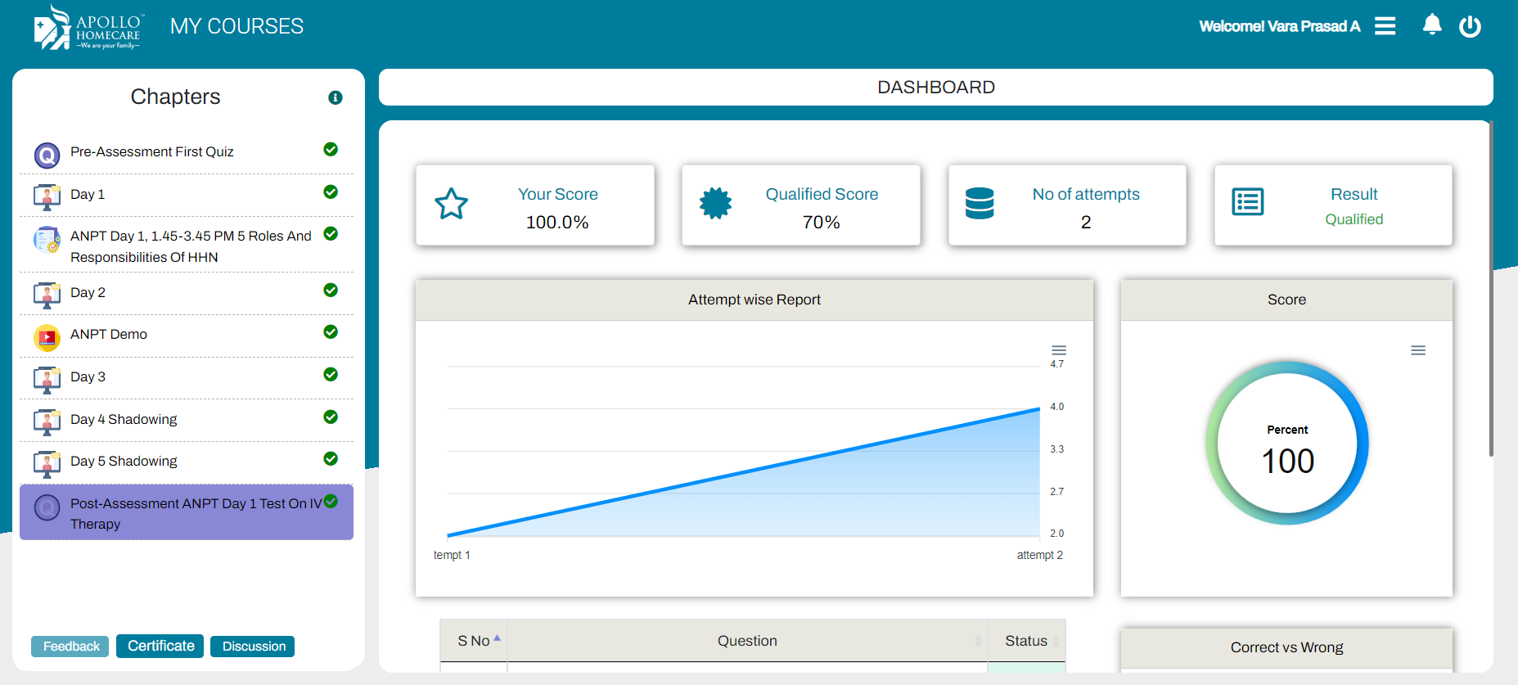Viewport: 1518px width, 685px height.
Task: Open the Discussion button
Action: coord(254,647)
